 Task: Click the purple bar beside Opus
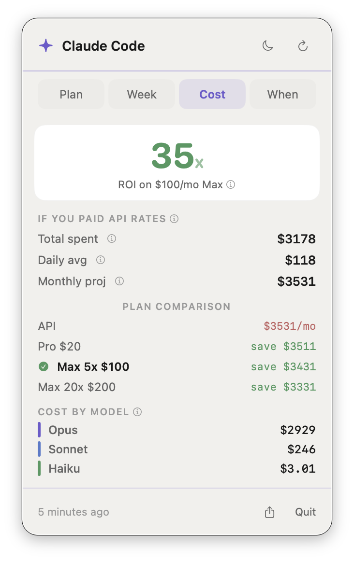click(x=40, y=430)
